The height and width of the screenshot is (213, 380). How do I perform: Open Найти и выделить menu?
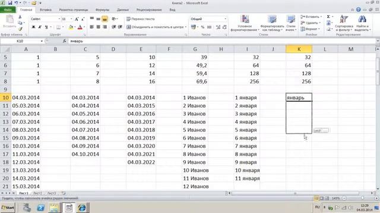(363, 23)
